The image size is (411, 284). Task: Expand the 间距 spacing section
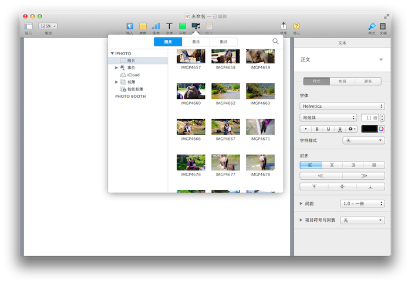(x=301, y=203)
